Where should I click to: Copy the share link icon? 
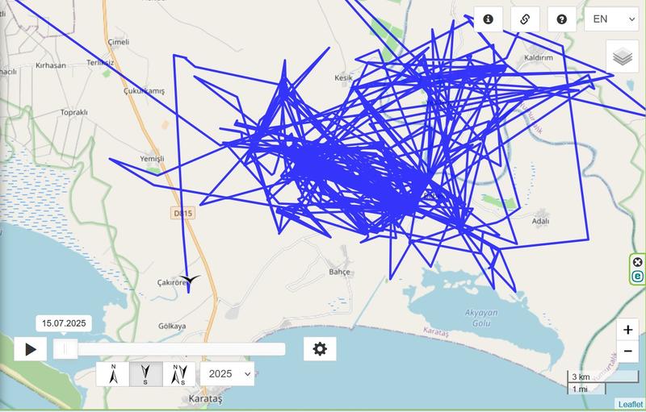(525, 19)
